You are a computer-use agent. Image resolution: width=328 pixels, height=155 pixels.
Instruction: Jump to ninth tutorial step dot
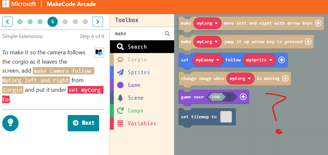pos(85,22)
